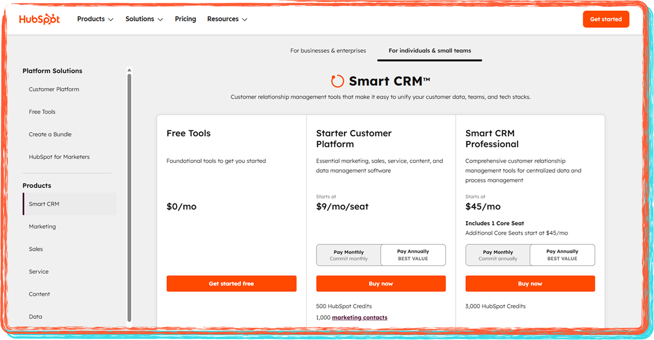Open the marketing contacts link

point(359,317)
